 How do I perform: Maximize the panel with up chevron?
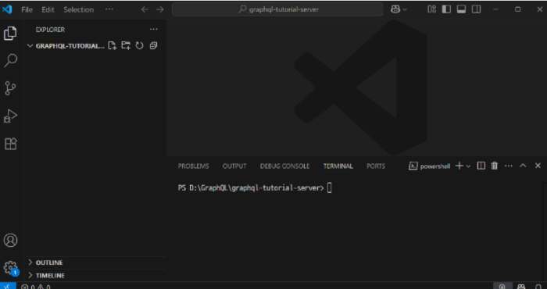[523, 166]
